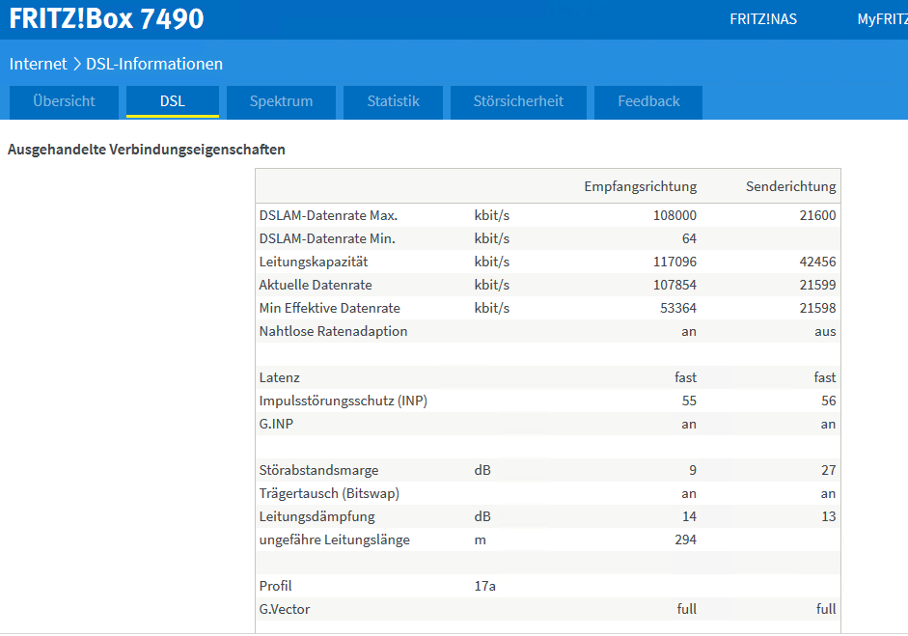
Task: Click value 108000 in DSLAM-Datenrate Max. row
Action: point(674,215)
